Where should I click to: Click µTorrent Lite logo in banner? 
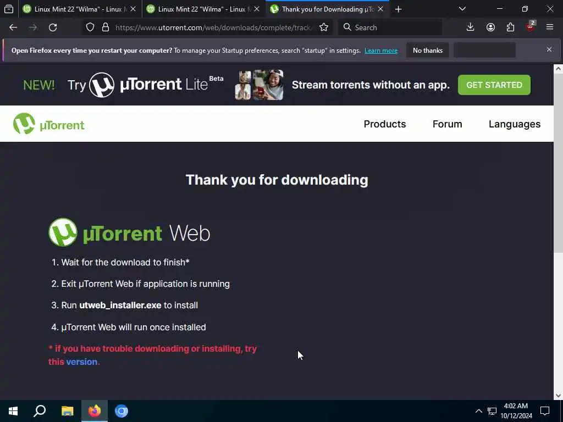156,85
